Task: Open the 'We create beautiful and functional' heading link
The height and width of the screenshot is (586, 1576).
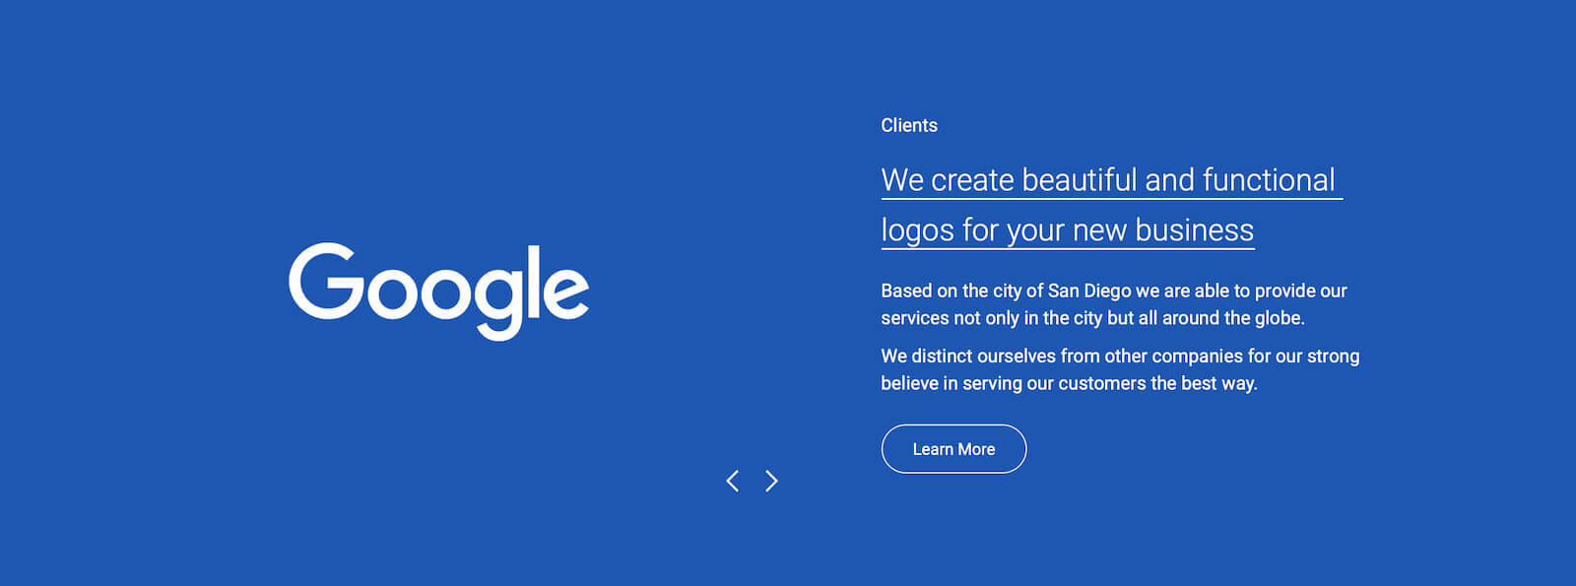Action: click(1107, 180)
